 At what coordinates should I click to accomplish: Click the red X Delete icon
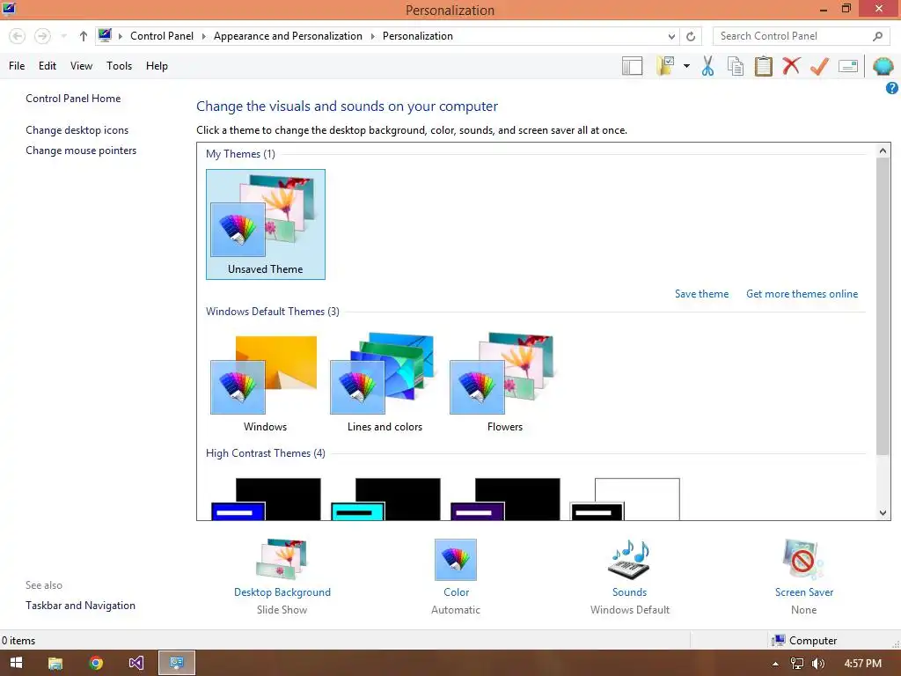pos(791,66)
